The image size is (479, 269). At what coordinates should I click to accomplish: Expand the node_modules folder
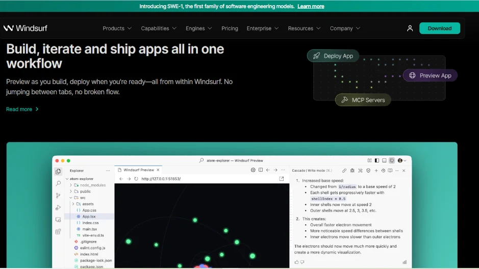pyautogui.click(x=71, y=185)
